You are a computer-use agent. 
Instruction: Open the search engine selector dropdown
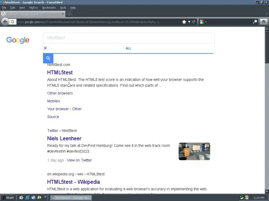[203, 22]
